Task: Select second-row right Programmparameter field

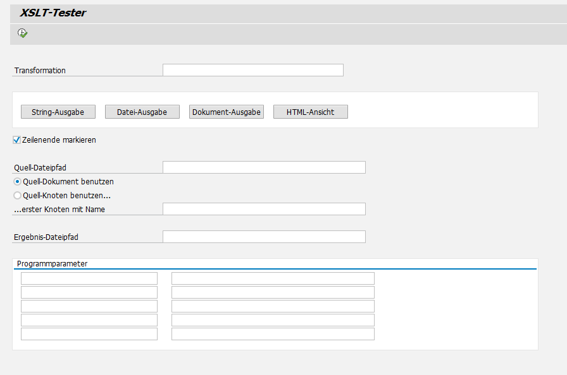Action: tap(273, 292)
